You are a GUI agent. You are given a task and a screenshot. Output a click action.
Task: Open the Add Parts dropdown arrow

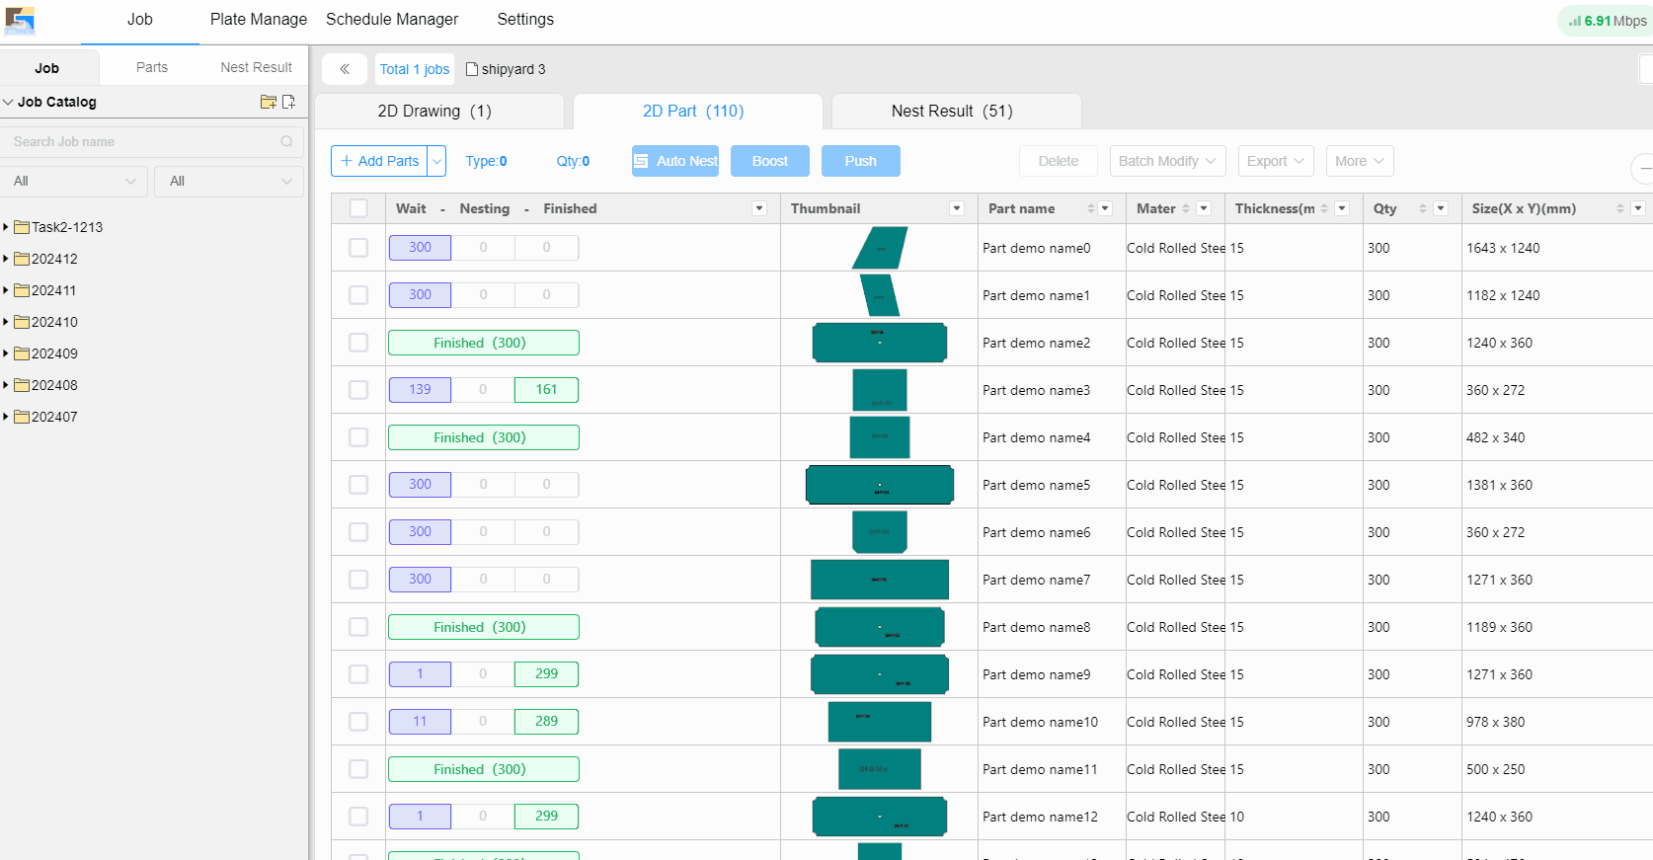click(436, 161)
